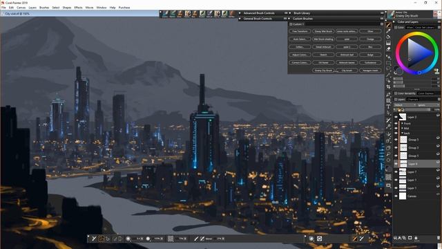Click the Turbulence custom brush button
The height and width of the screenshot is (249, 442).
tap(370, 63)
